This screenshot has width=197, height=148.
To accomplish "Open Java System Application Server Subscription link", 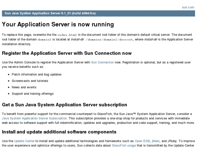I will 34,118.
